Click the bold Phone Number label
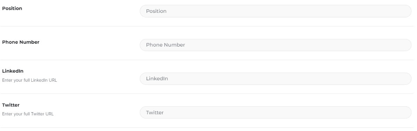Image resolution: width=417 pixels, height=131 pixels. click(x=21, y=42)
